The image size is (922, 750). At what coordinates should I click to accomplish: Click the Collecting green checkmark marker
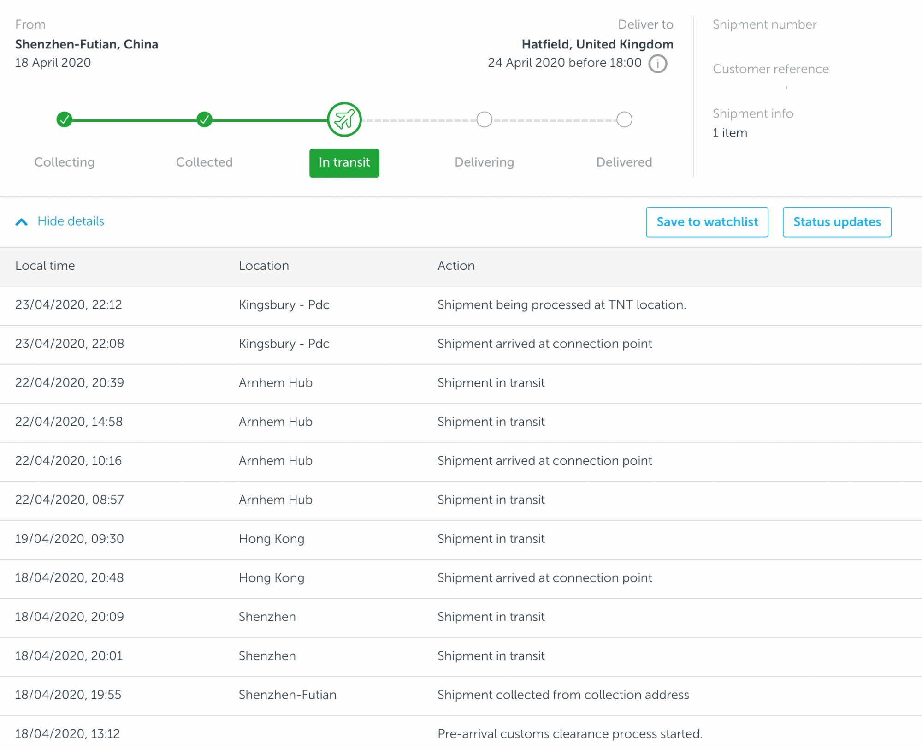pyautogui.click(x=65, y=119)
